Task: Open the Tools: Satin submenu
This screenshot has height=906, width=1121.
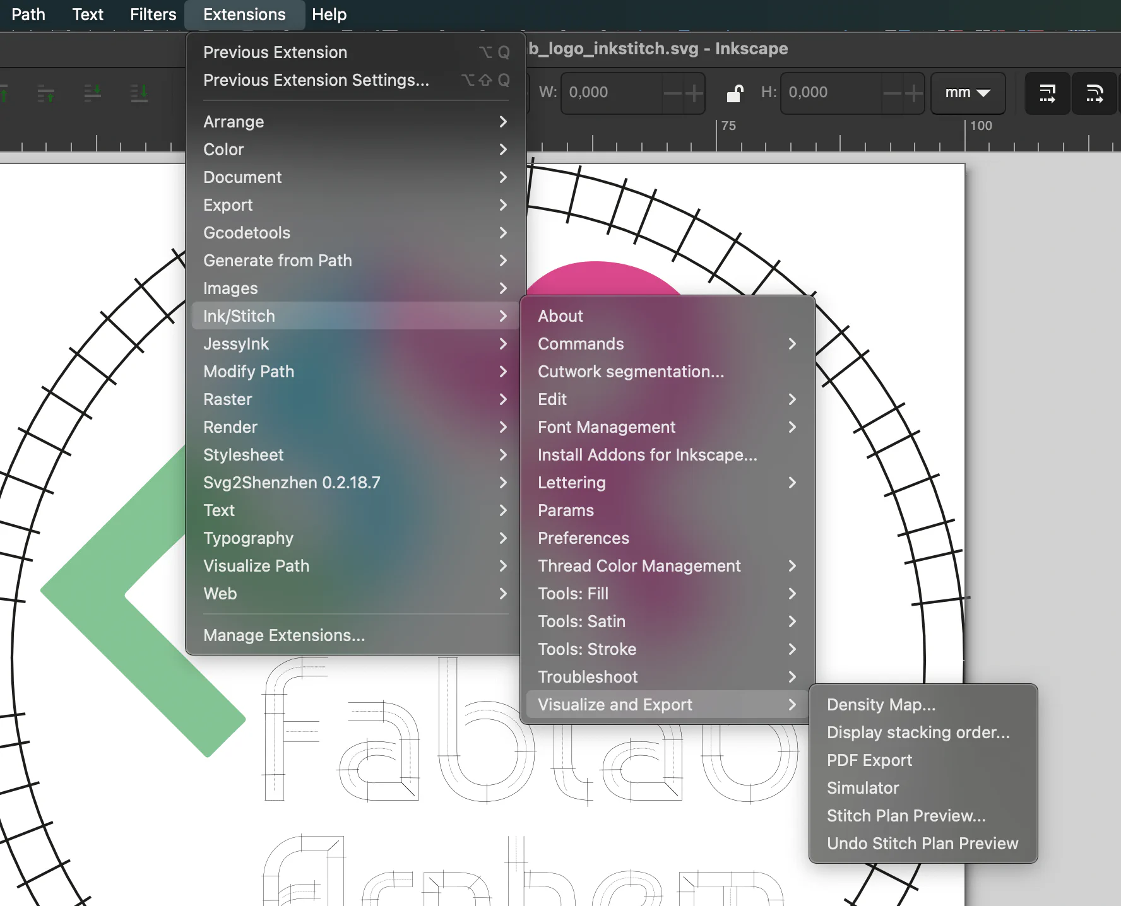Action: (x=668, y=621)
